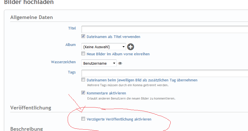Focus the Titel text input field

164,29
